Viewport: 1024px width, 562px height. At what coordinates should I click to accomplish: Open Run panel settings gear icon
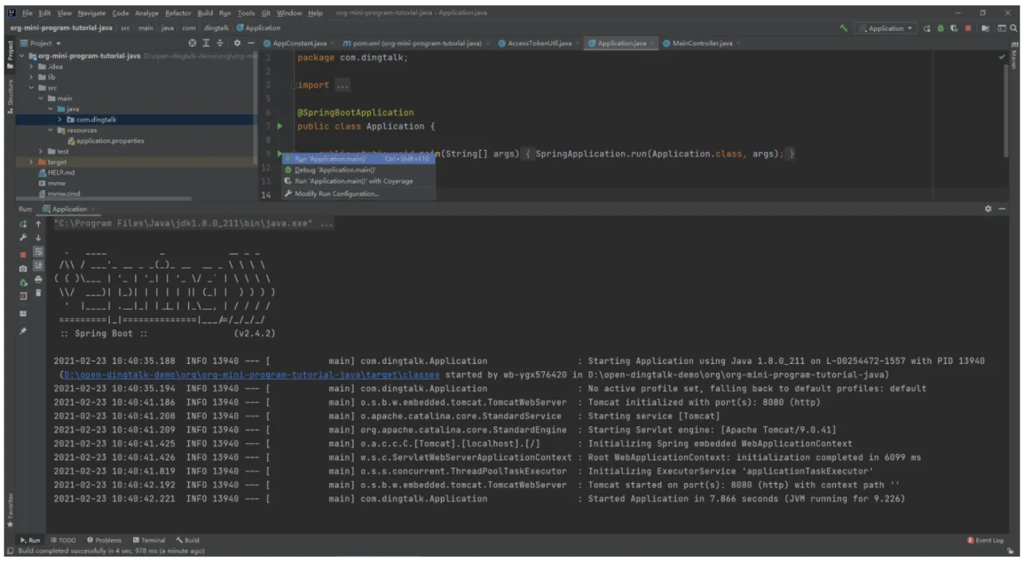pos(988,209)
